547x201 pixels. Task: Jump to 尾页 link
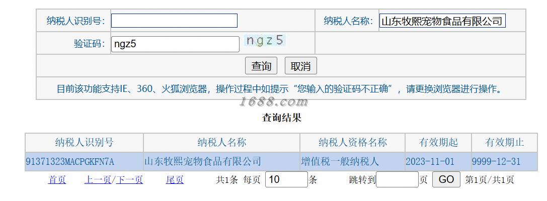175,180
